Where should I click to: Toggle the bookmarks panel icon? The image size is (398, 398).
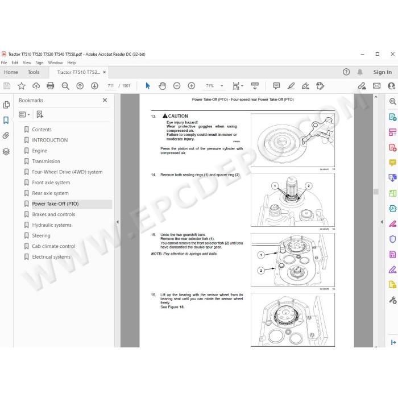point(6,120)
